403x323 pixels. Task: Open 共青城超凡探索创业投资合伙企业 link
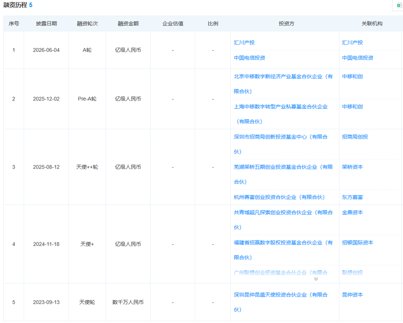tap(283, 220)
